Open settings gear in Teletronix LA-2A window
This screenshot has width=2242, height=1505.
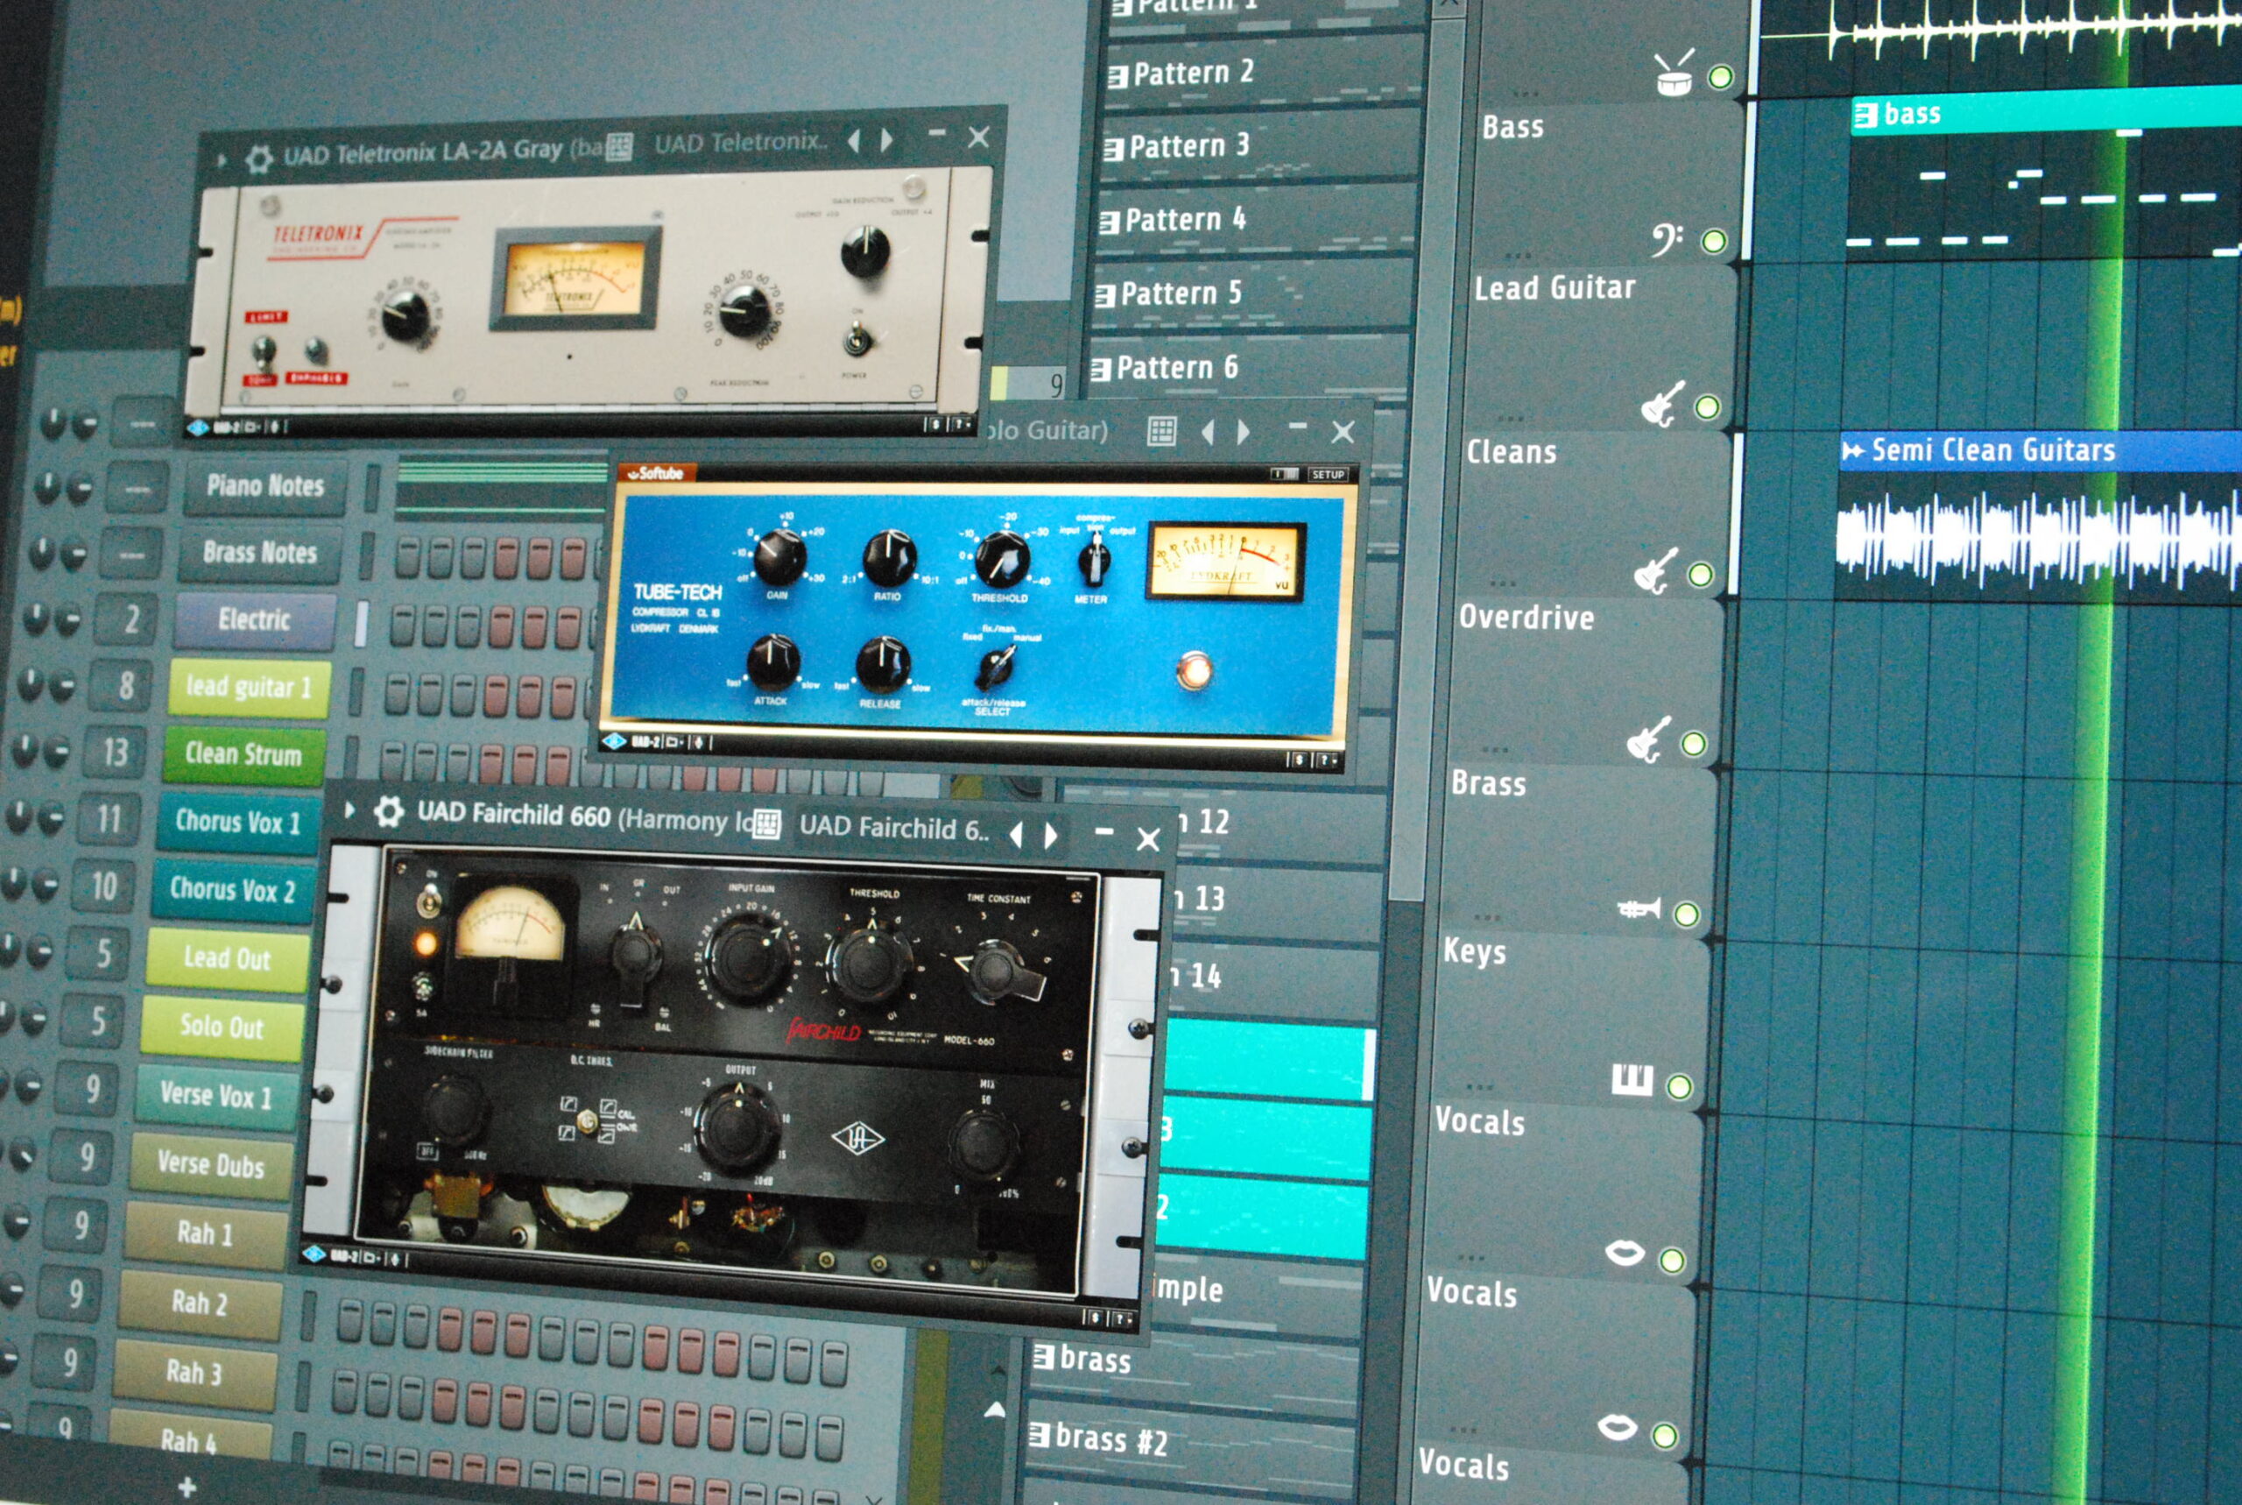click(x=257, y=159)
